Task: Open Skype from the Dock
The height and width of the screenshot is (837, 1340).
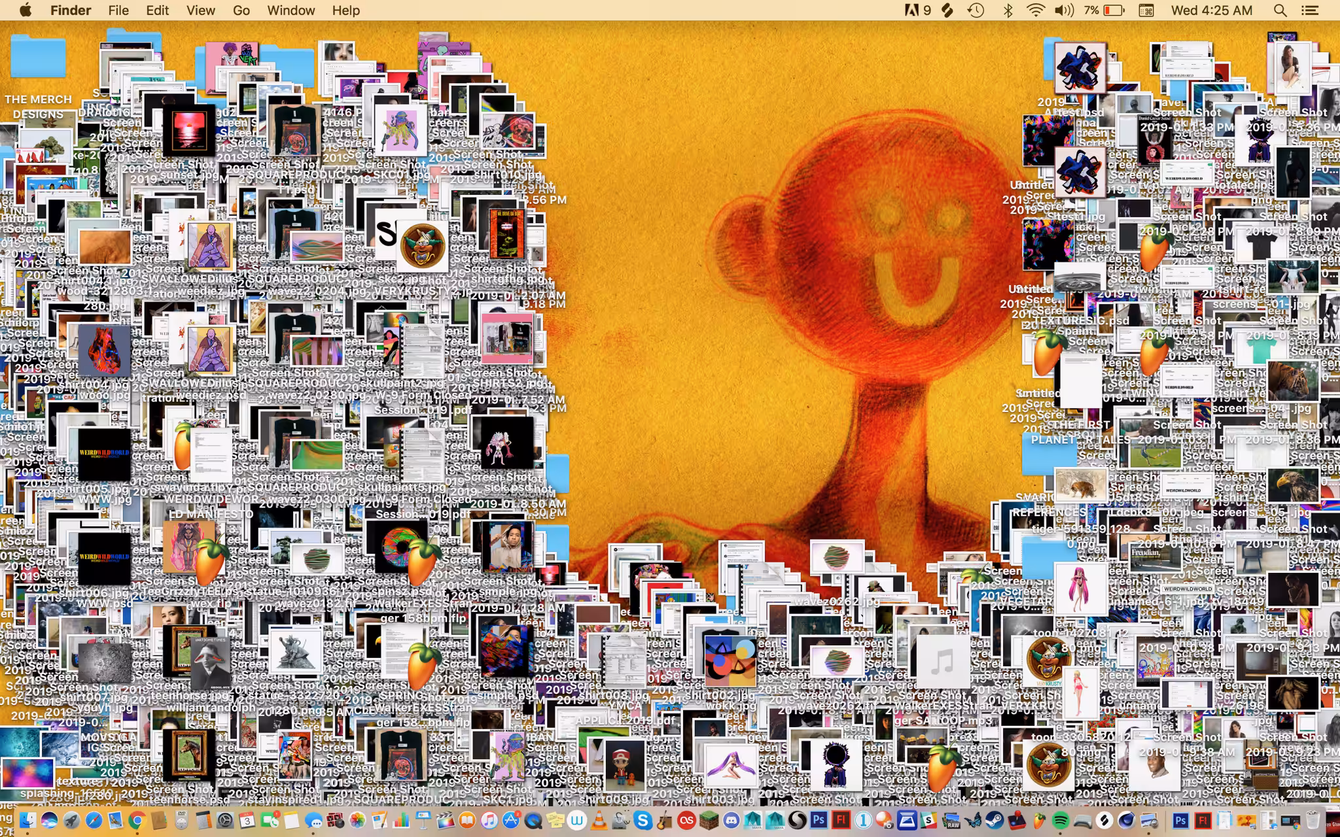Action: pos(643,820)
